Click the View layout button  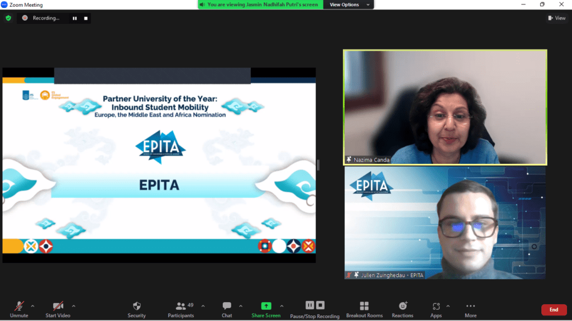click(557, 18)
